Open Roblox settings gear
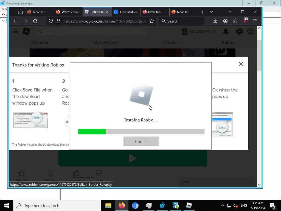This screenshot has width=281, height=211. (x=250, y=31)
